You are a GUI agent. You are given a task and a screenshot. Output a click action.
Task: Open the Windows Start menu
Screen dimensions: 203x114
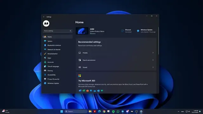[x=62, y=111]
